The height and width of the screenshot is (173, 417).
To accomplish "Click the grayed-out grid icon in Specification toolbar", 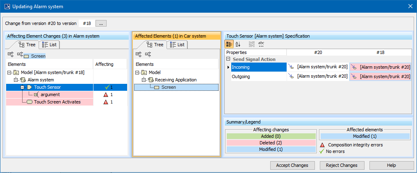I will [x=251, y=44].
